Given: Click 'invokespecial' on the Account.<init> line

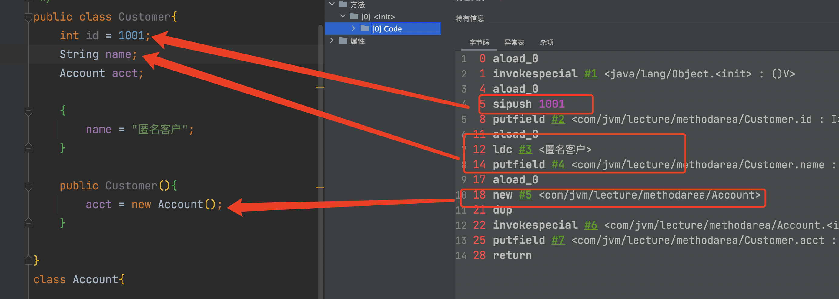Looking at the screenshot, I should pyautogui.click(x=535, y=225).
